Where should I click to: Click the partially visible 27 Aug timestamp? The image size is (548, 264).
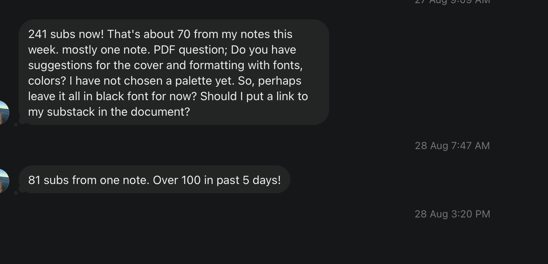[452, 2]
